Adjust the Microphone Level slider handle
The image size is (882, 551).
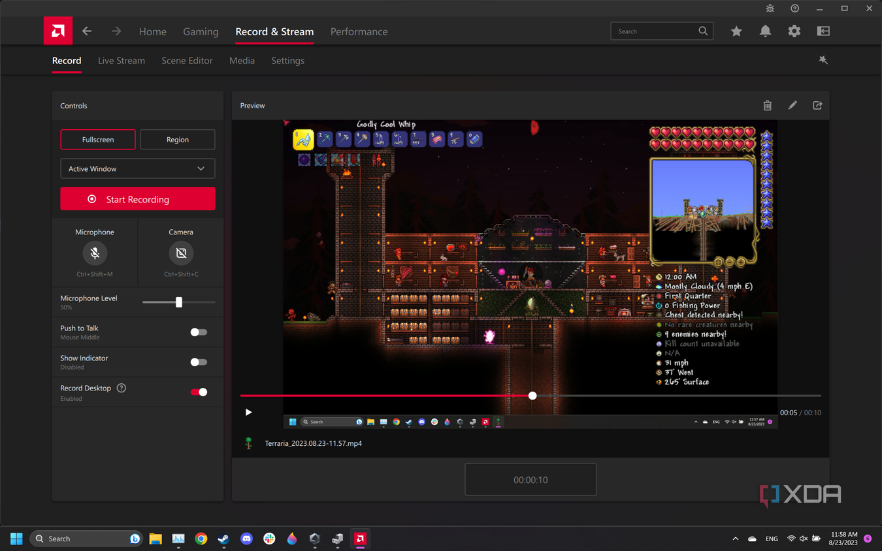pyautogui.click(x=178, y=302)
